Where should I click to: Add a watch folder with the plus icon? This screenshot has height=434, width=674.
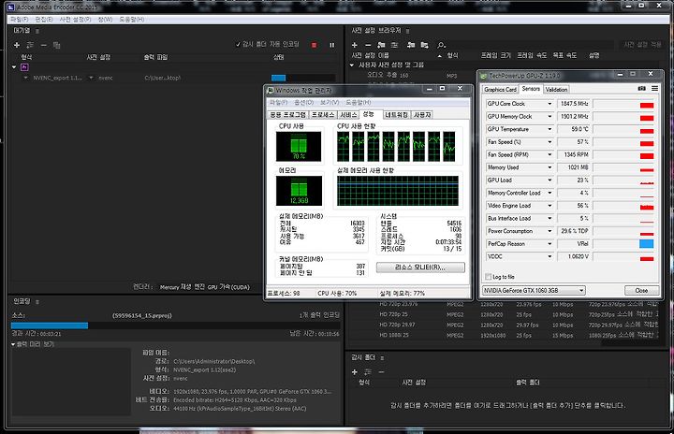[355, 371]
